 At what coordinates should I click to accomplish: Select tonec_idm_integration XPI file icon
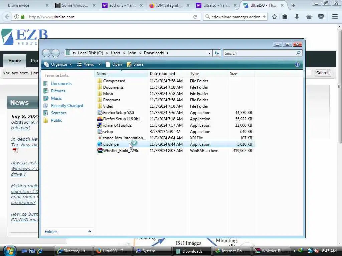(100, 138)
